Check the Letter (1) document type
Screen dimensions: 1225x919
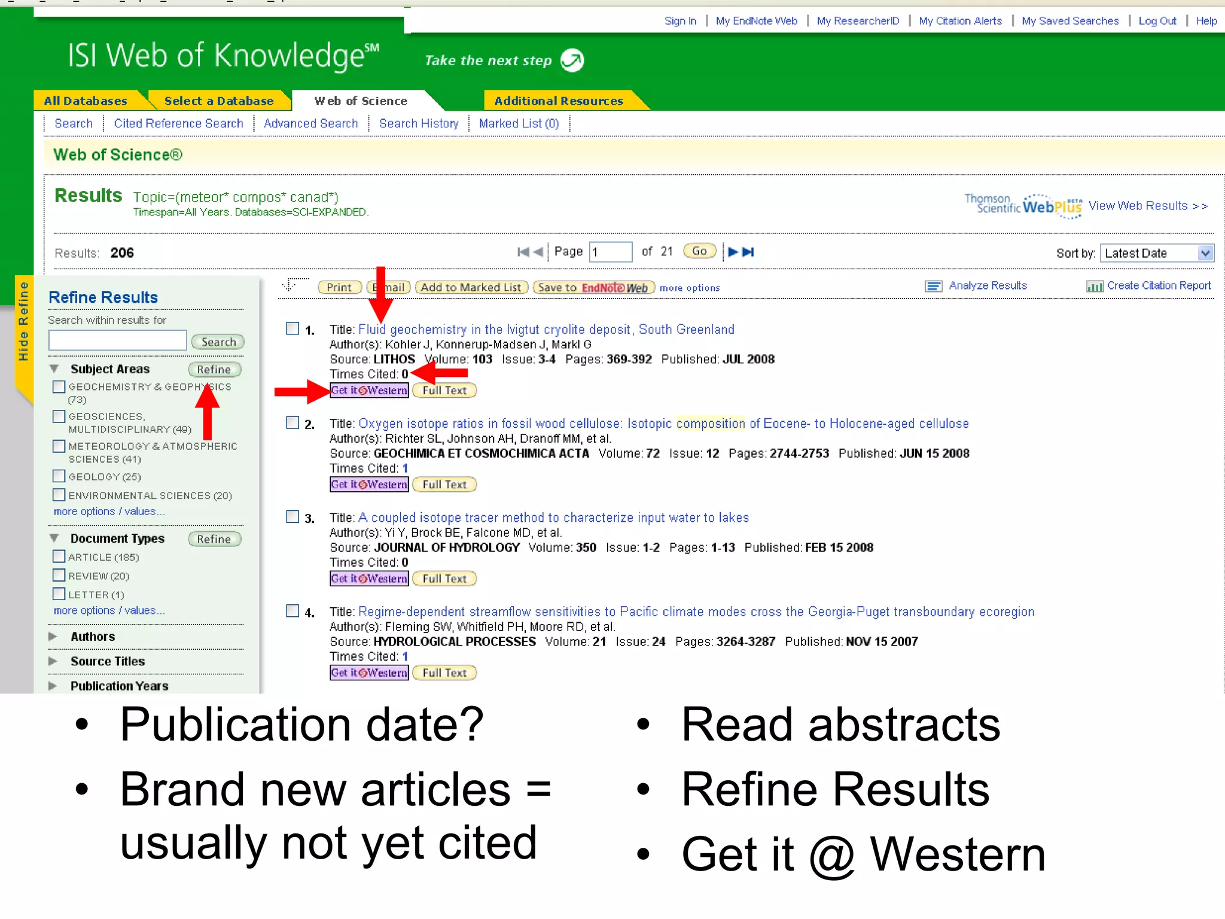click(59, 594)
